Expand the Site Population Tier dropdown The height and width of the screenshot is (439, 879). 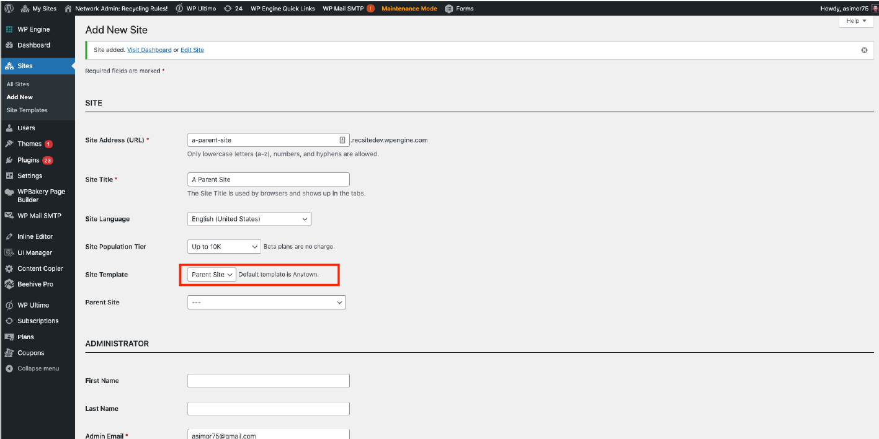point(224,247)
